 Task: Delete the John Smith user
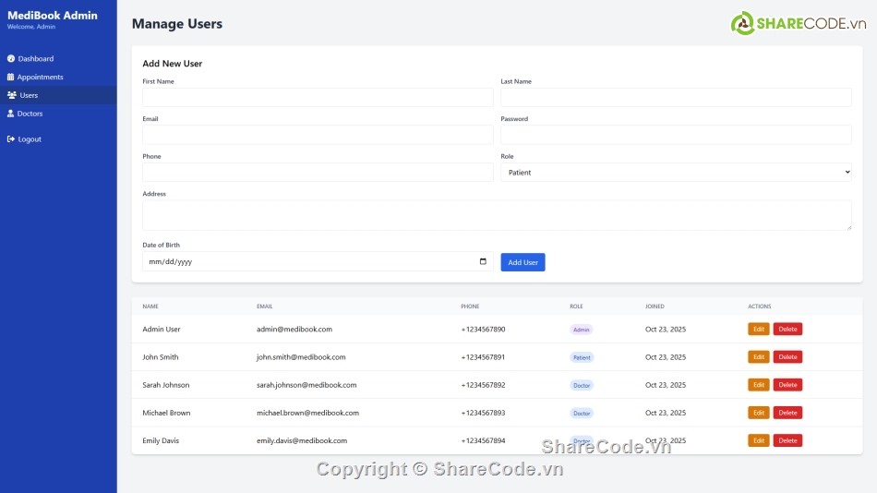click(787, 357)
